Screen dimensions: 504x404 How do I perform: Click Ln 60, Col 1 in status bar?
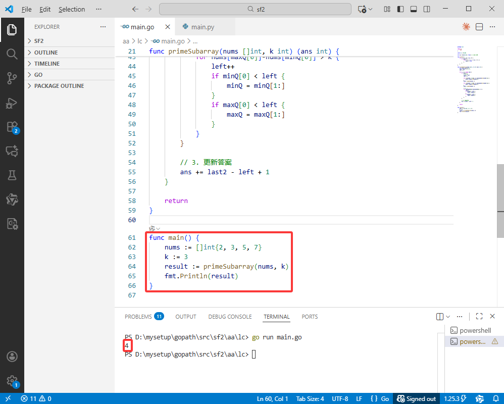click(272, 398)
